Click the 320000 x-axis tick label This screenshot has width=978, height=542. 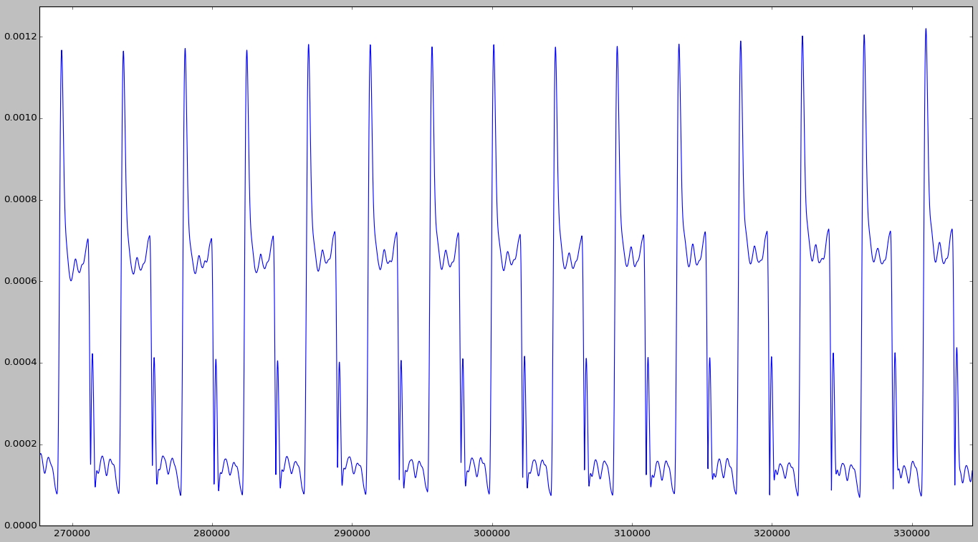[x=771, y=535]
